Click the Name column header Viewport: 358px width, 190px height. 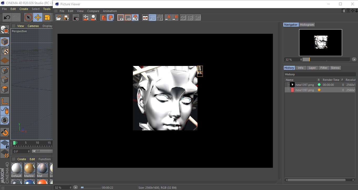click(x=300, y=80)
